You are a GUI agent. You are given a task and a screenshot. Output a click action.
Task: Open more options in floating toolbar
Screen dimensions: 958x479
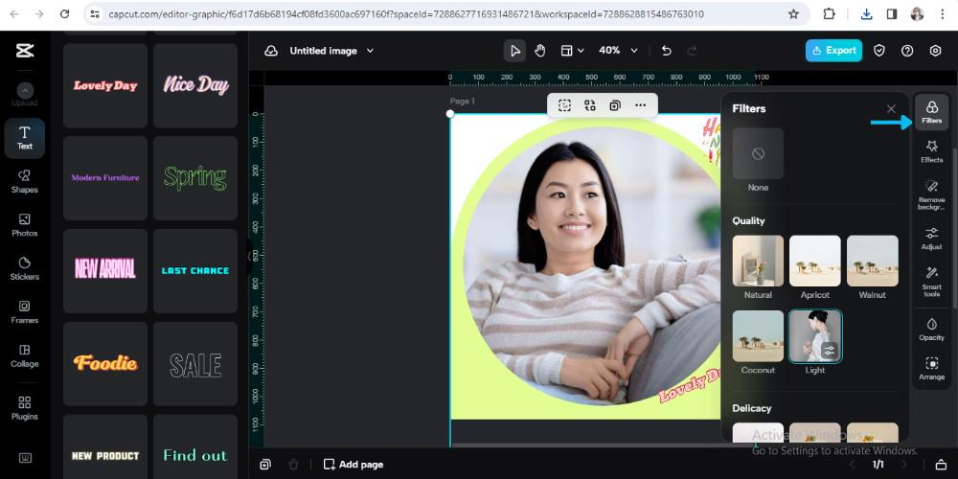[x=640, y=105]
